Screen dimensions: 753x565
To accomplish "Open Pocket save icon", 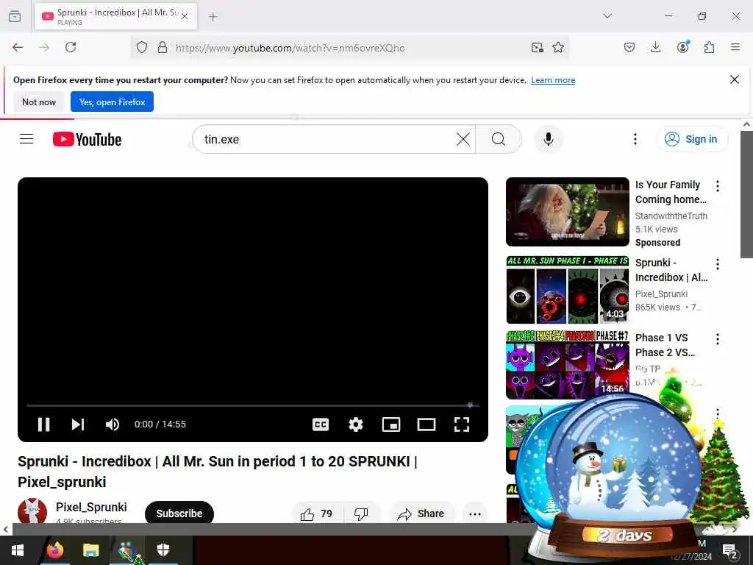I will pos(629,47).
